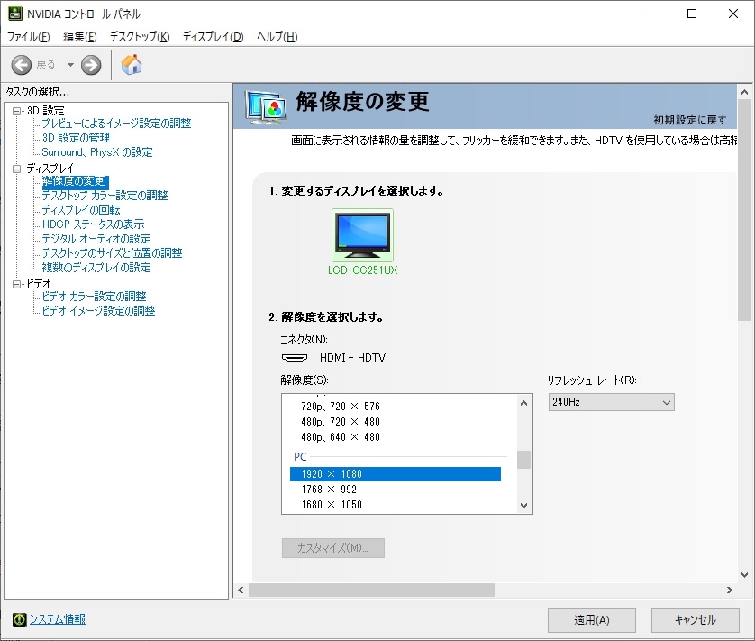Click the 3D 設定 category label
The height and width of the screenshot is (641, 755).
pyautogui.click(x=45, y=111)
